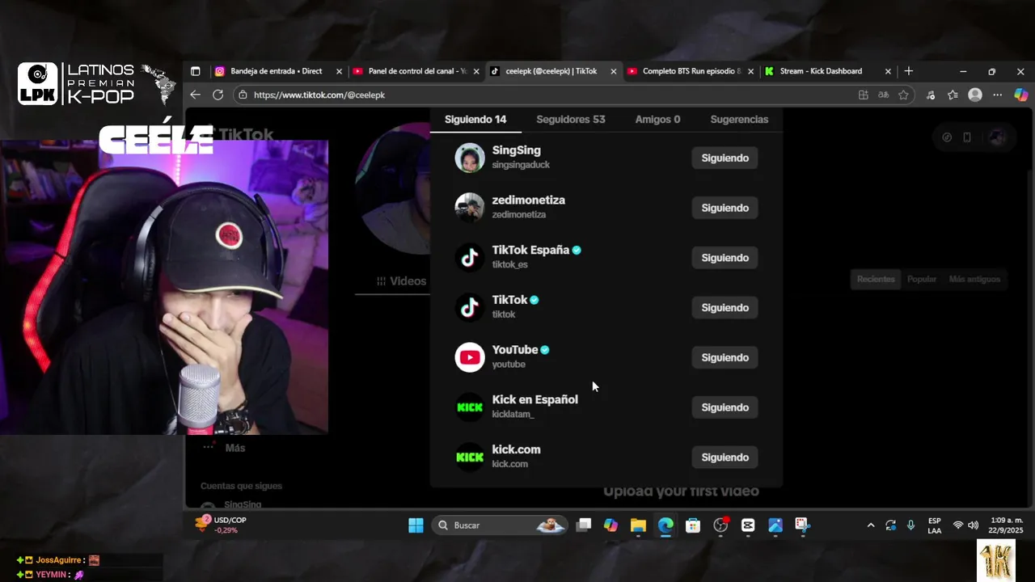This screenshot has width=1035, height=582.
Task: Open File Explorer from the taskbar
Action: [638, 525]
